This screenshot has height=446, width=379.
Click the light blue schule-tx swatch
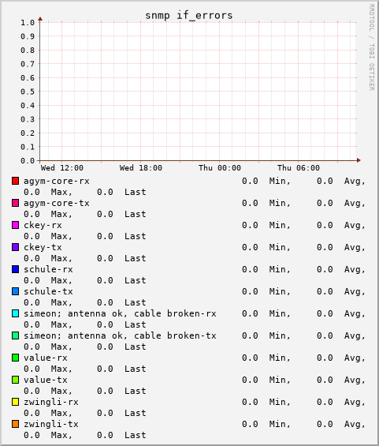(15, 291)
